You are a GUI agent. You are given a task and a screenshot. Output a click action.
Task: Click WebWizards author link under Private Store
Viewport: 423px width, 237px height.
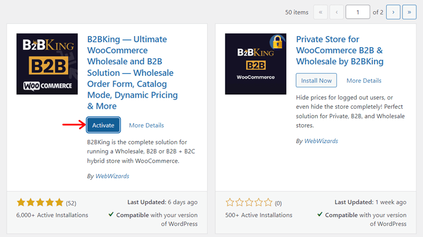[x=321, y=141]
